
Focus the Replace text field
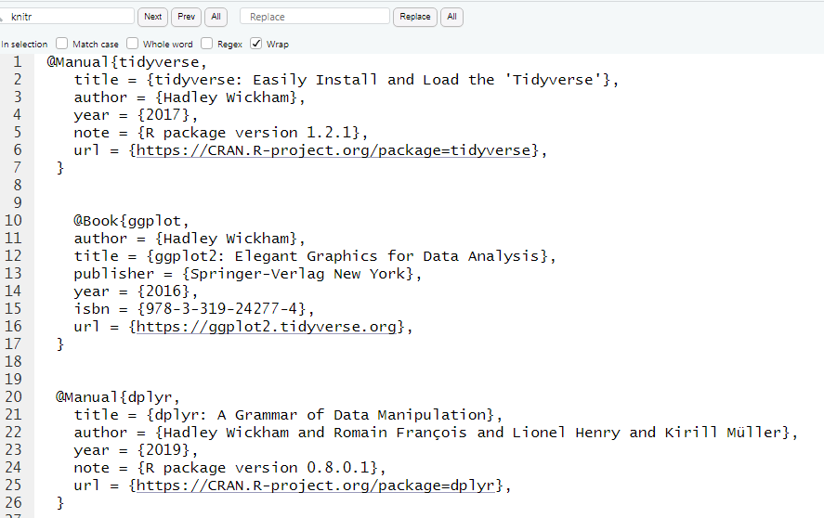[315, 17]
